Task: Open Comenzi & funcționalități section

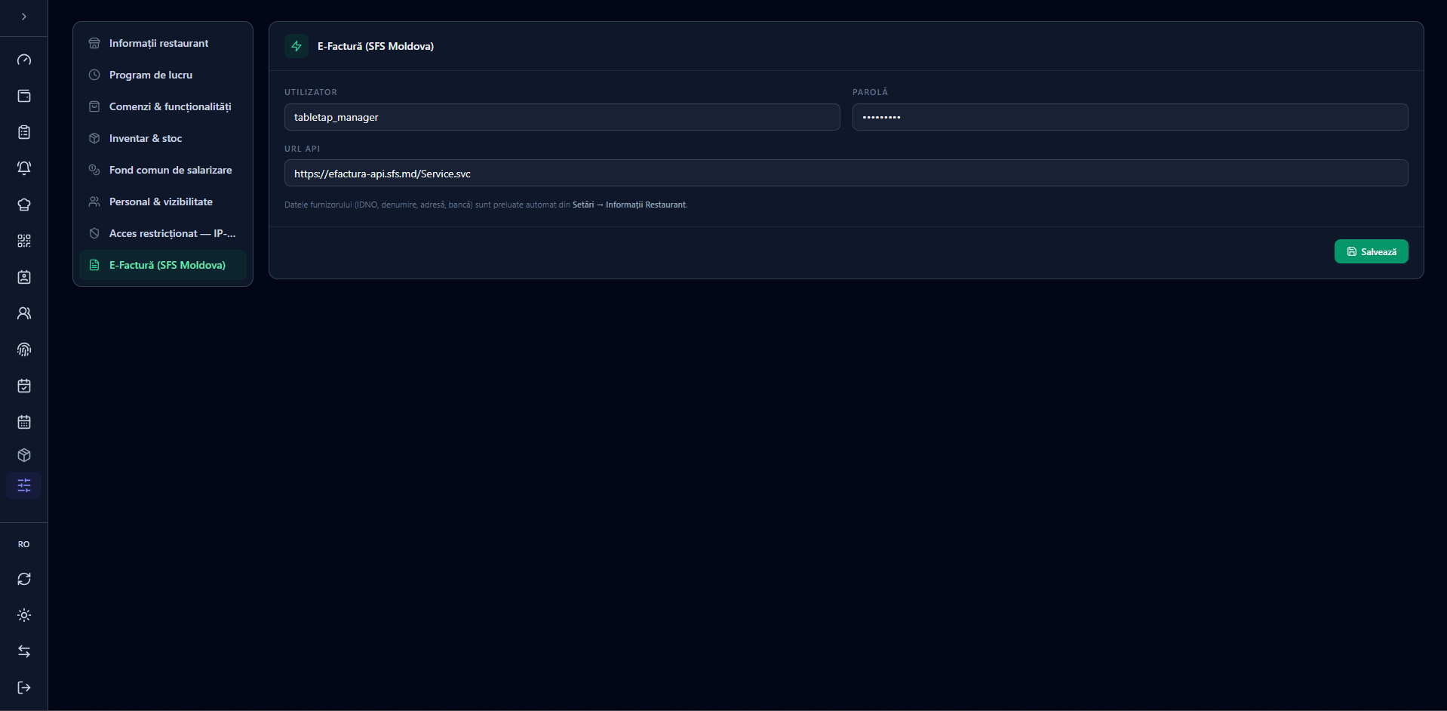Action: coord(163,106)
